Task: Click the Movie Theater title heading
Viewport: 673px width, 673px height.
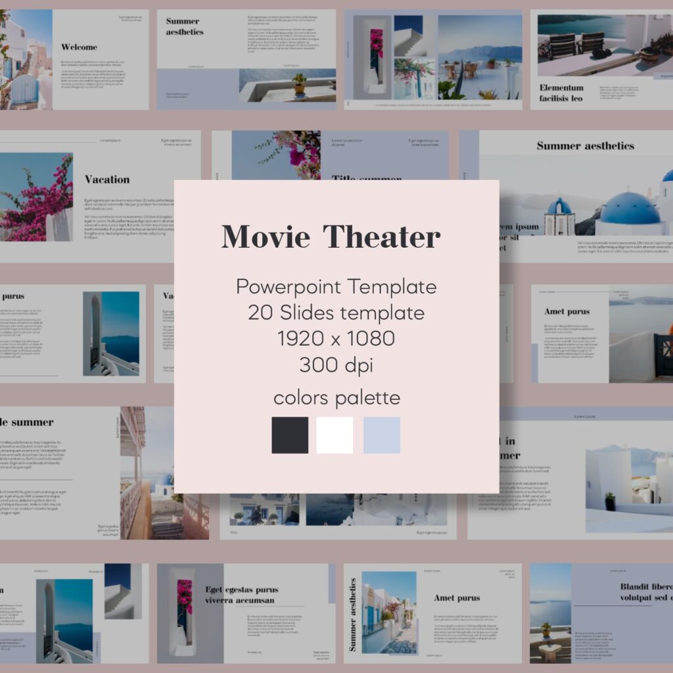Action: [331, 237]
